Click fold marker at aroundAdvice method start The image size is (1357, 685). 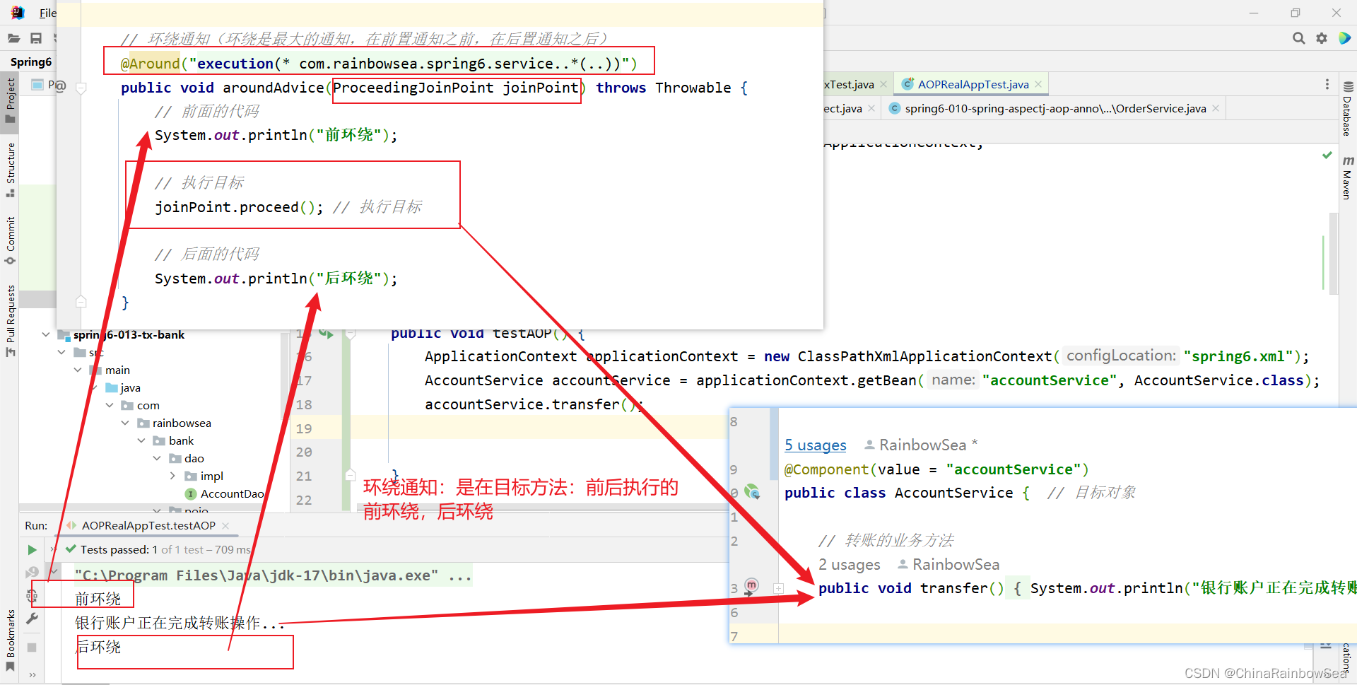[81, 88]
